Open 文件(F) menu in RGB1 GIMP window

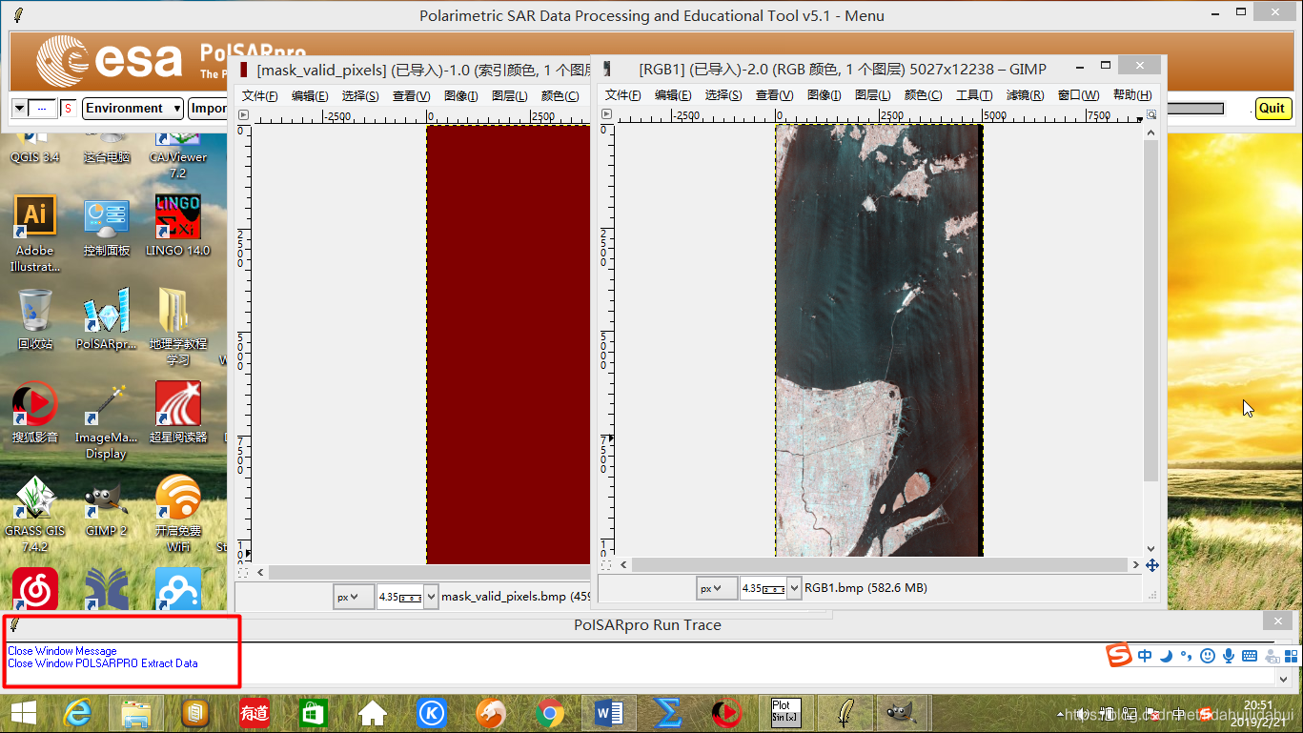pos(623,95)
